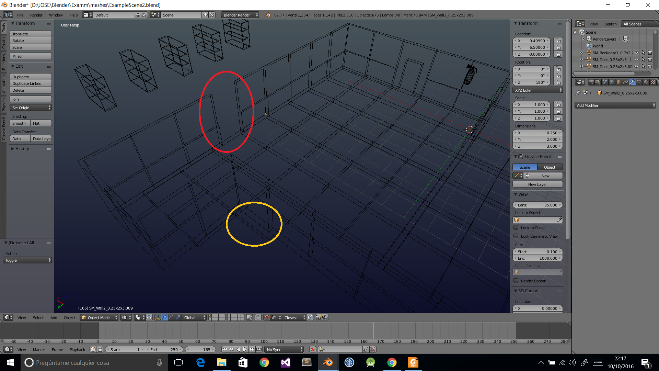659x371 pixels.
Task: Select the Object grease pencil source button
Action: (x=550, y=167)
